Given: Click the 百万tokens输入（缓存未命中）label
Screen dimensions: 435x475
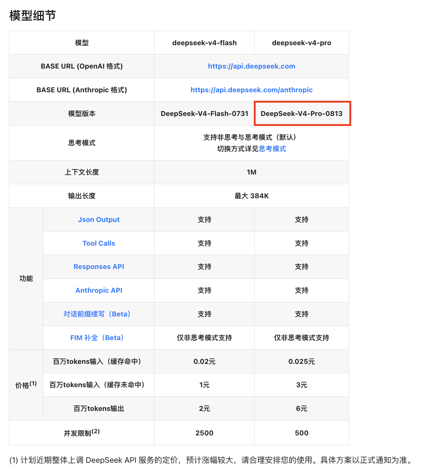Looking at the screenshot, I should point(97,385).
